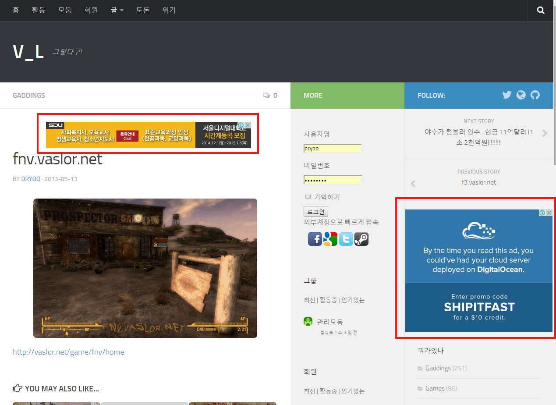Expand the 글 dropdown menu
556x405 pixels.
click(117, 10)
